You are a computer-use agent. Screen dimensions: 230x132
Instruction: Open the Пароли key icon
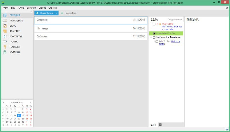[x=5, y=47]
